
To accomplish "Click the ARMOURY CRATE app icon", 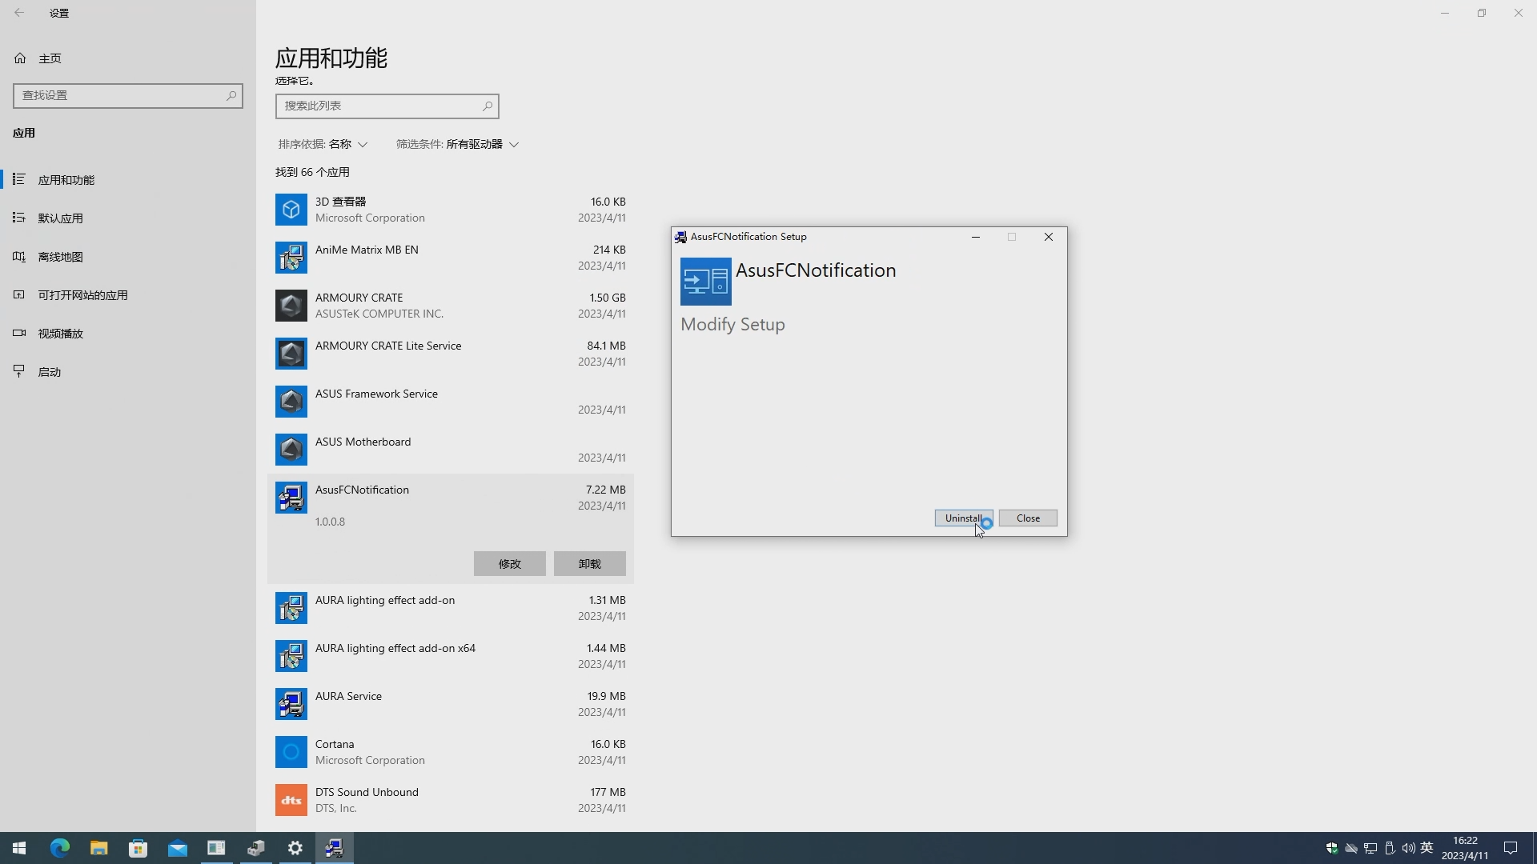I will 291,305.
